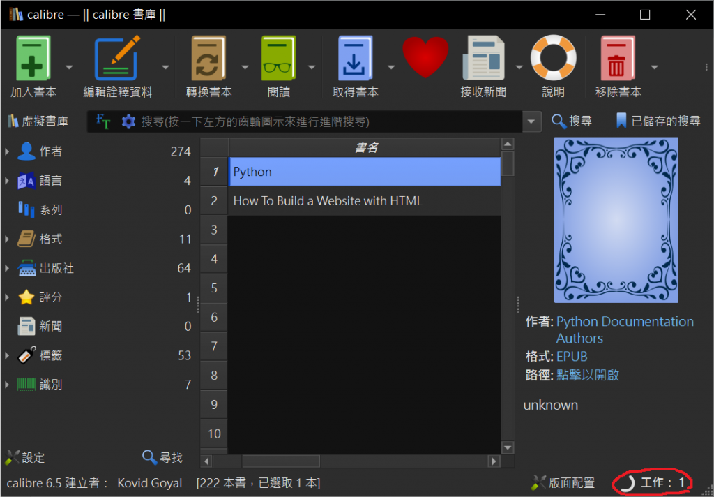Click the 語言 translate icon

26,181
